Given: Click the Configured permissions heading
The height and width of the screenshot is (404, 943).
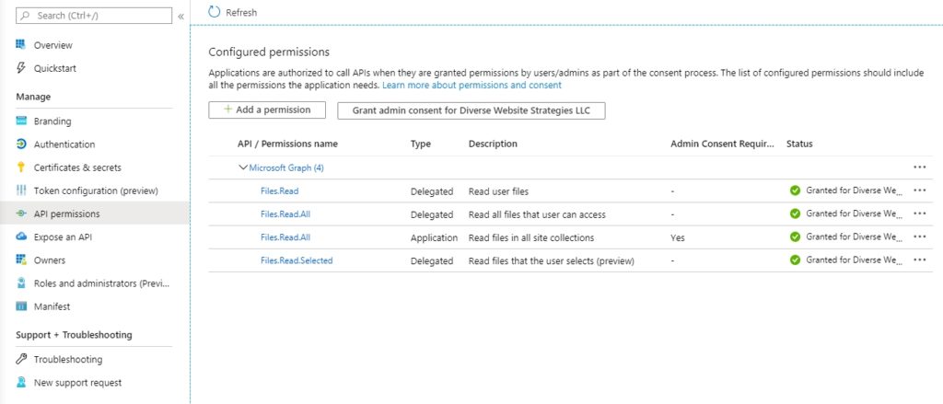Looking at the screenshot, I should click(x=269, y=52).
